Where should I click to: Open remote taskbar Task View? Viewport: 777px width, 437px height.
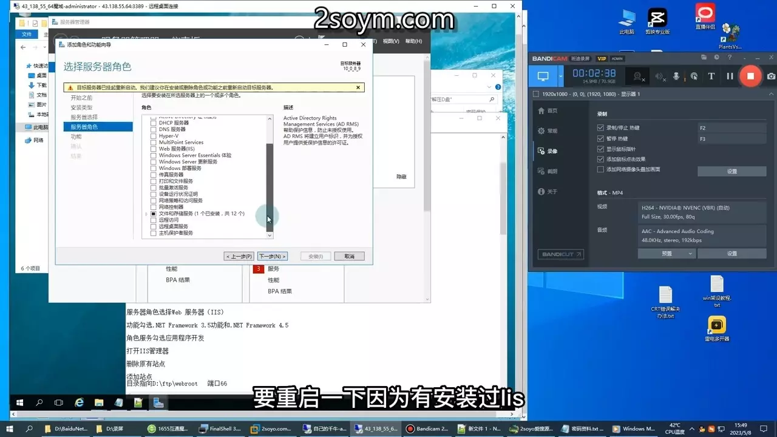(59, 402)
